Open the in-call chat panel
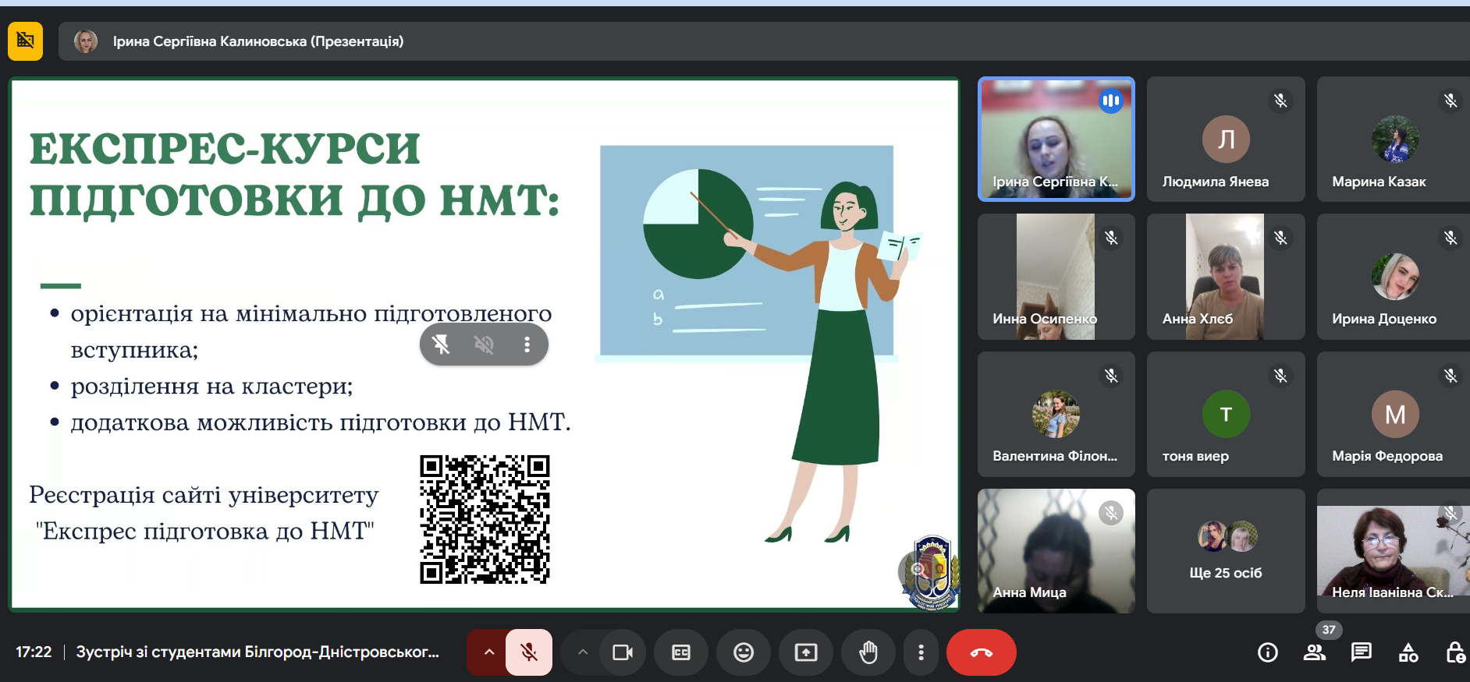Screen dimensions: 1470x682 [x=1362, y=652]
